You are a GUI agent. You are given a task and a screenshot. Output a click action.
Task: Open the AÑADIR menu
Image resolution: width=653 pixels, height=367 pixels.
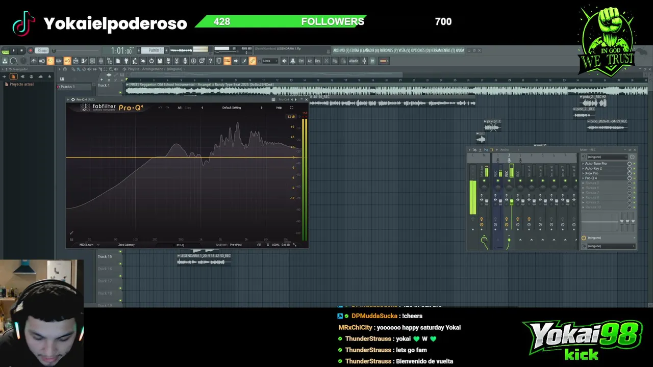(x=371, y=50)
